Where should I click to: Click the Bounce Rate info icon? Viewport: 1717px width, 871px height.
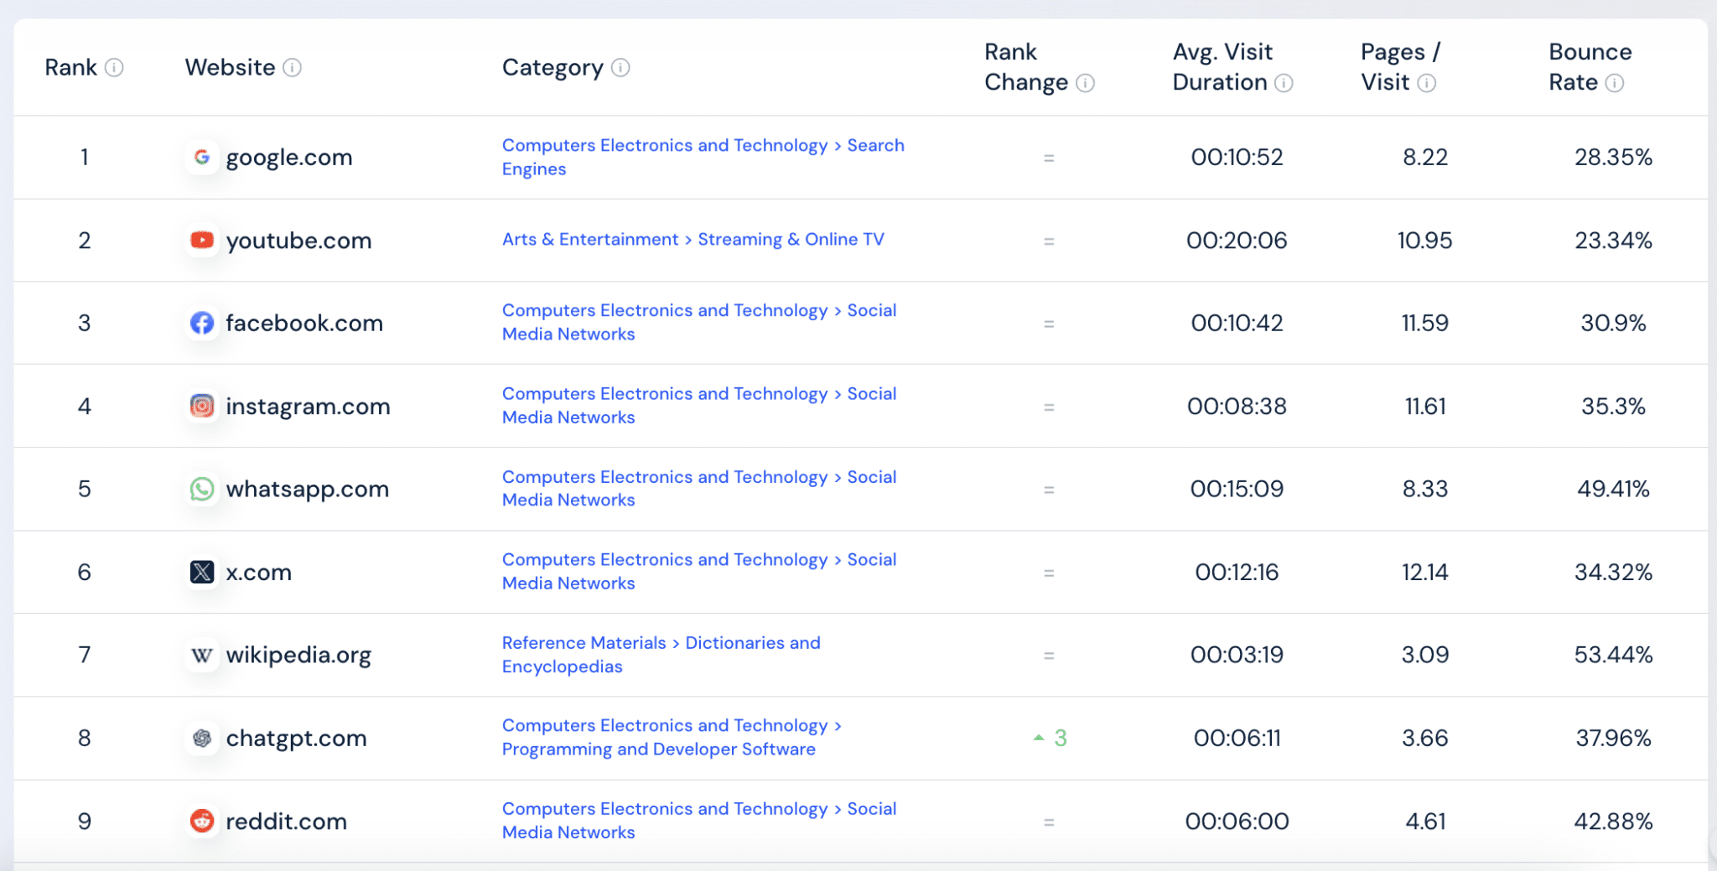pos(1615,83)
